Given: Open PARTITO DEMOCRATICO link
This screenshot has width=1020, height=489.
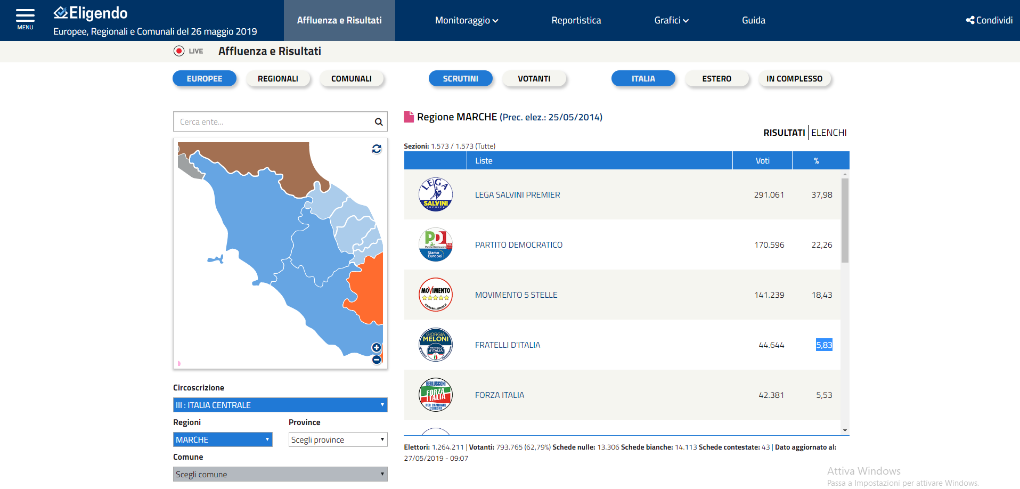Looking at the screenshot, I should click(x=519, y=245).
